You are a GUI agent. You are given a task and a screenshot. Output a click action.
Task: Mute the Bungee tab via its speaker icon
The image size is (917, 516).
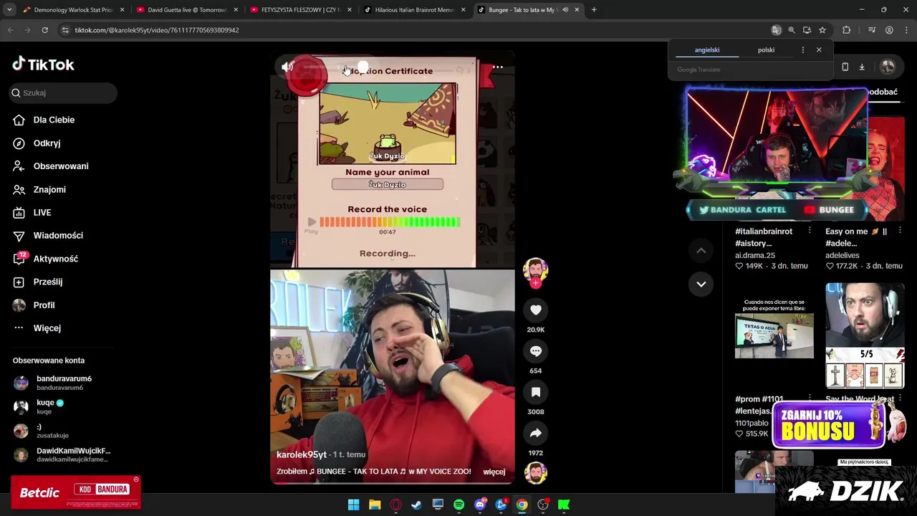[x=565, y=10]
